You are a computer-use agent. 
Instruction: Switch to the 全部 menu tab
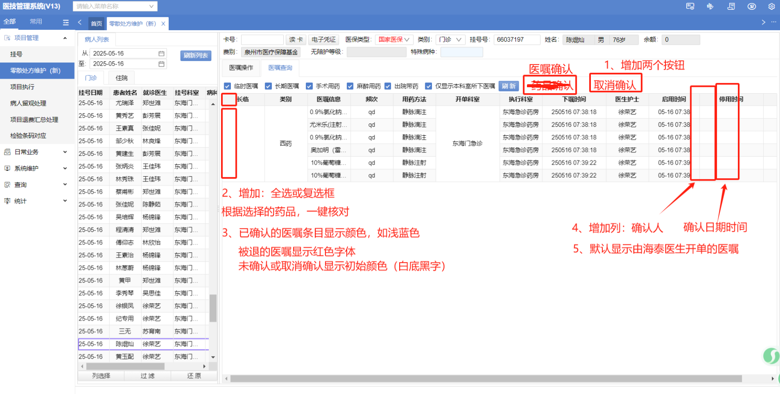pyautogui.click(x=9, y=22)
